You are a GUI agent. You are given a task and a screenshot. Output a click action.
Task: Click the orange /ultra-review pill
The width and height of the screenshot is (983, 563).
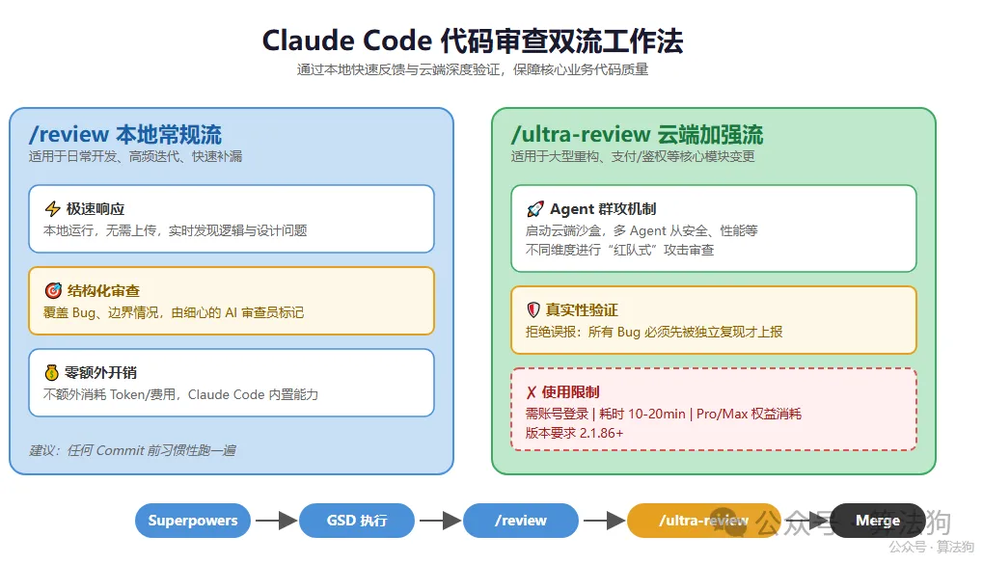(704, 521)
